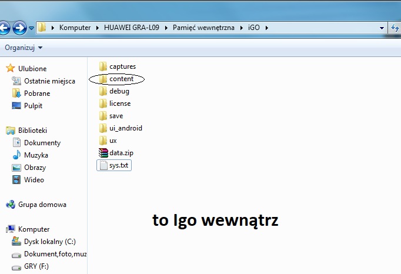The height and width of the screenshot is (274, 401).
Task: Select the ui_android folder
Action: tap(125, 128)
